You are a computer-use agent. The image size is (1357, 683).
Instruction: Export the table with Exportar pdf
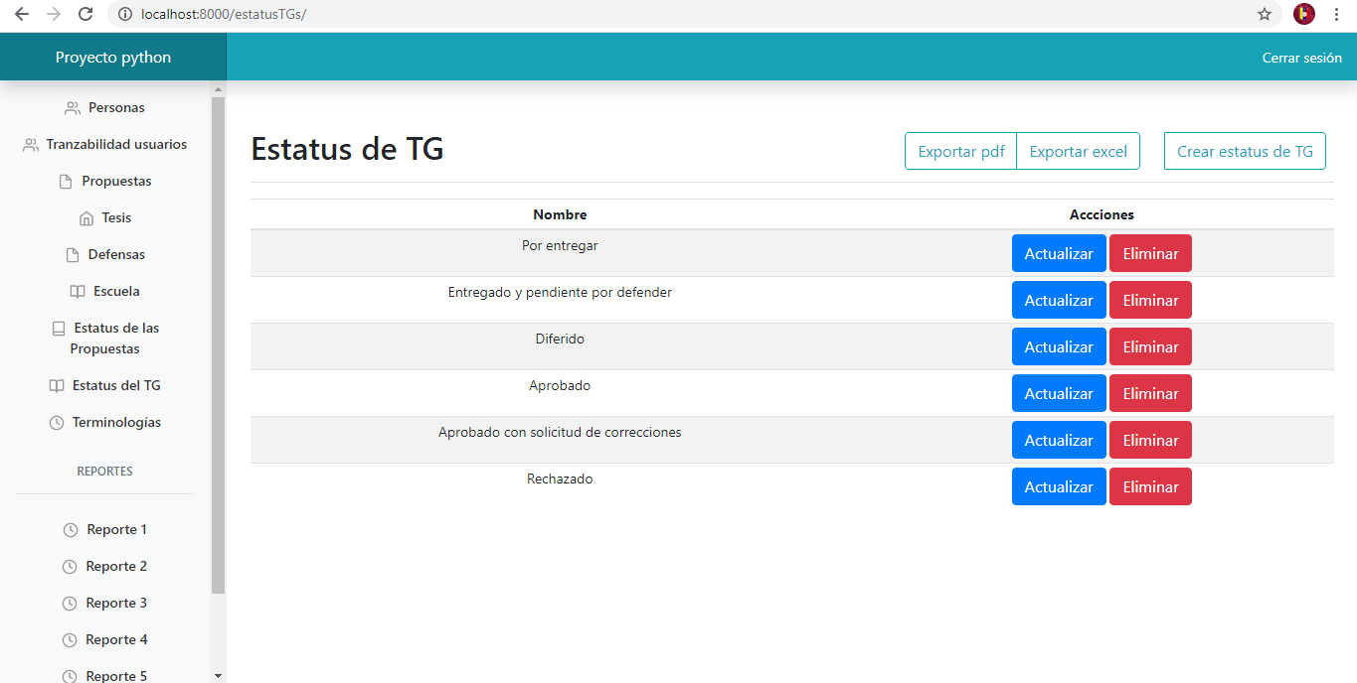click(961, 152)
